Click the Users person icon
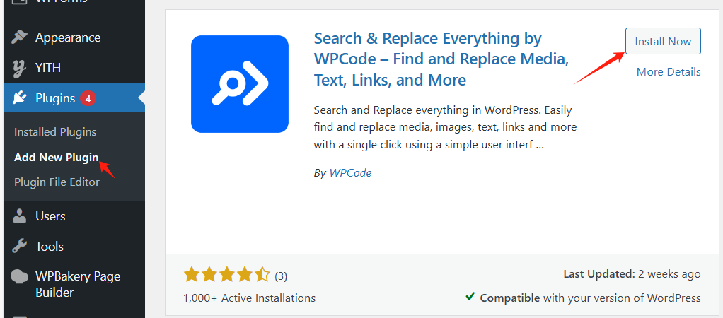The width and height of the screenshot is (723, 318). coord(19,216)
